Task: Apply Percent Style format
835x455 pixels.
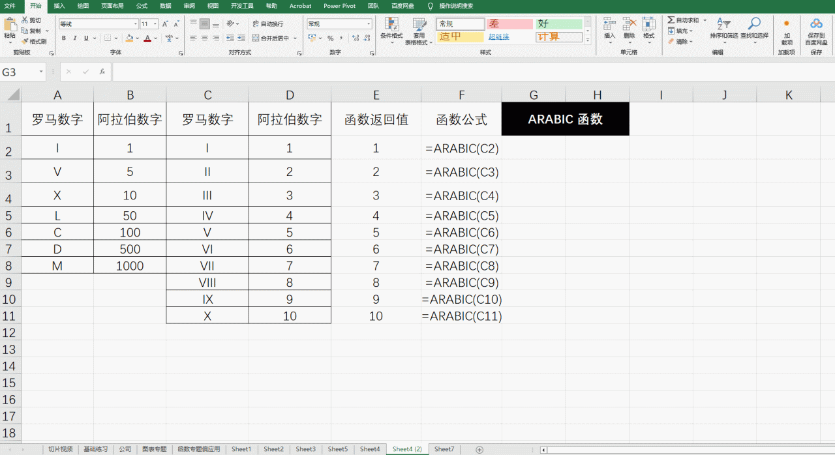Action: pyautogui.click(x=331, y=38)
